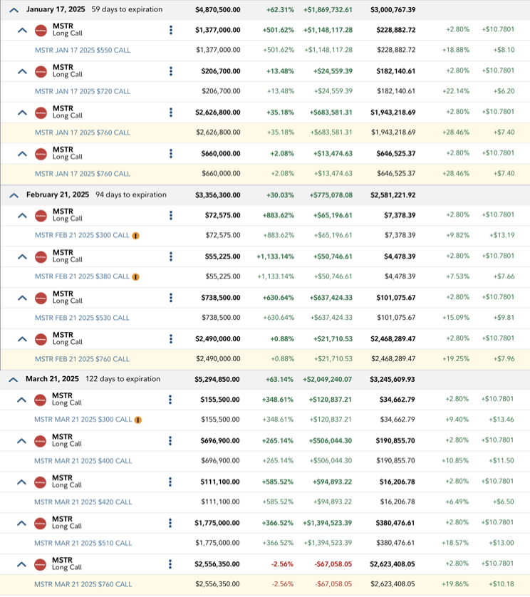Open three-dot menu for MSTR row worth $696,900.00

coord(170,440)
